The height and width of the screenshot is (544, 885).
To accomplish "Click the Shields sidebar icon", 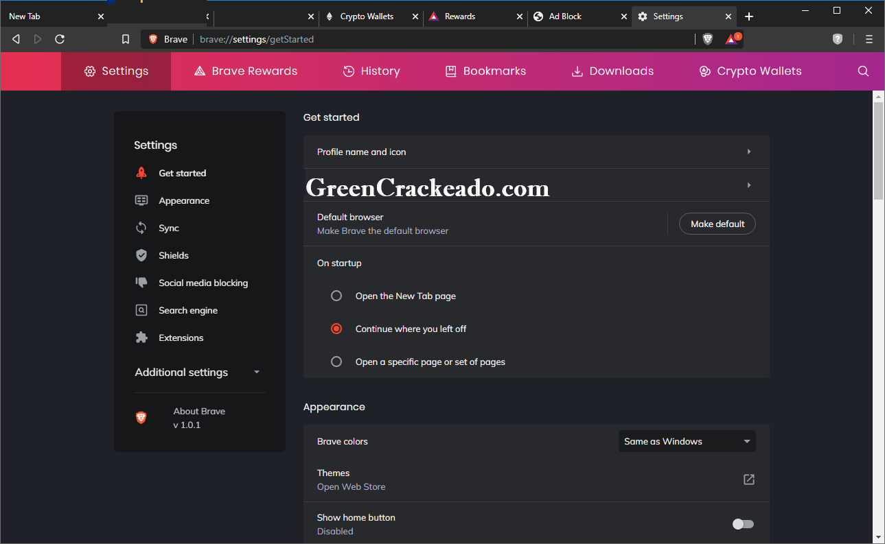I will tap(141, 255).
